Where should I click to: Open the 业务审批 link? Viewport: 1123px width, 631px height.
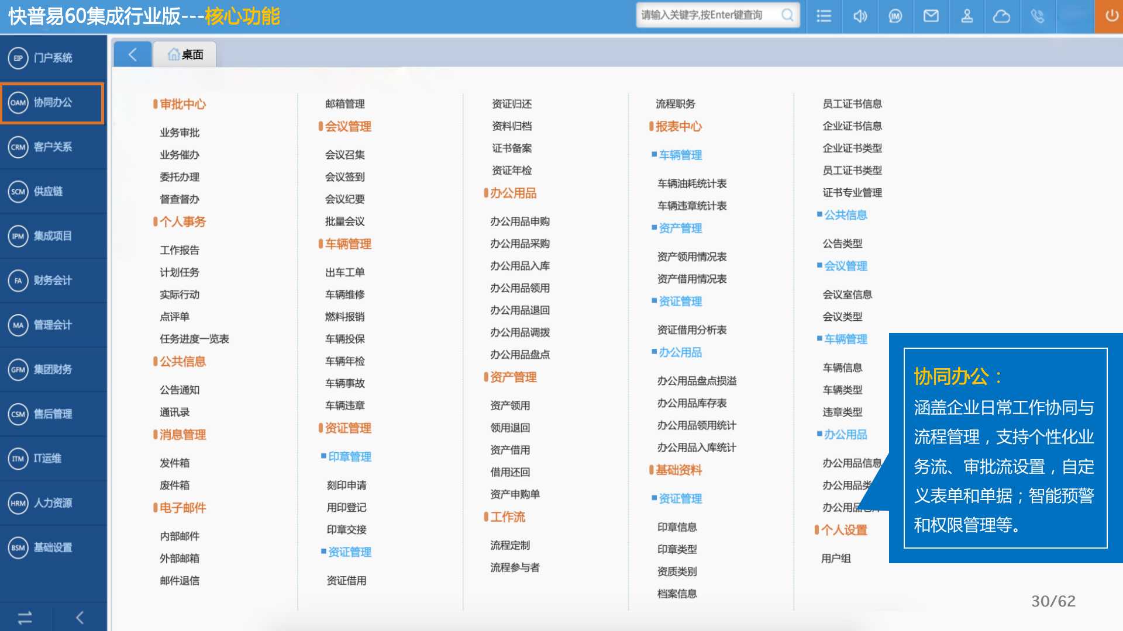point(180,133)
